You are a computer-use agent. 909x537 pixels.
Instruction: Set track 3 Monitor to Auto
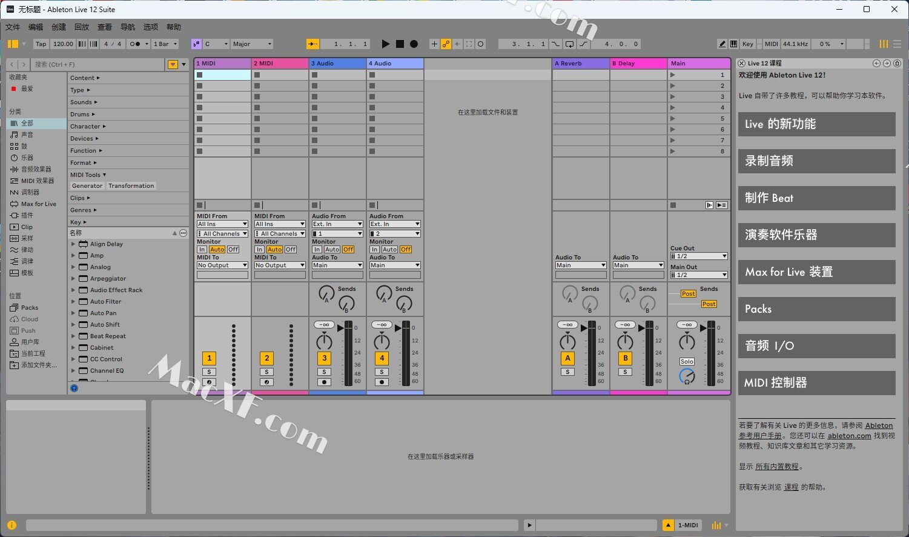pyautogui.click(x=332, y=250)
